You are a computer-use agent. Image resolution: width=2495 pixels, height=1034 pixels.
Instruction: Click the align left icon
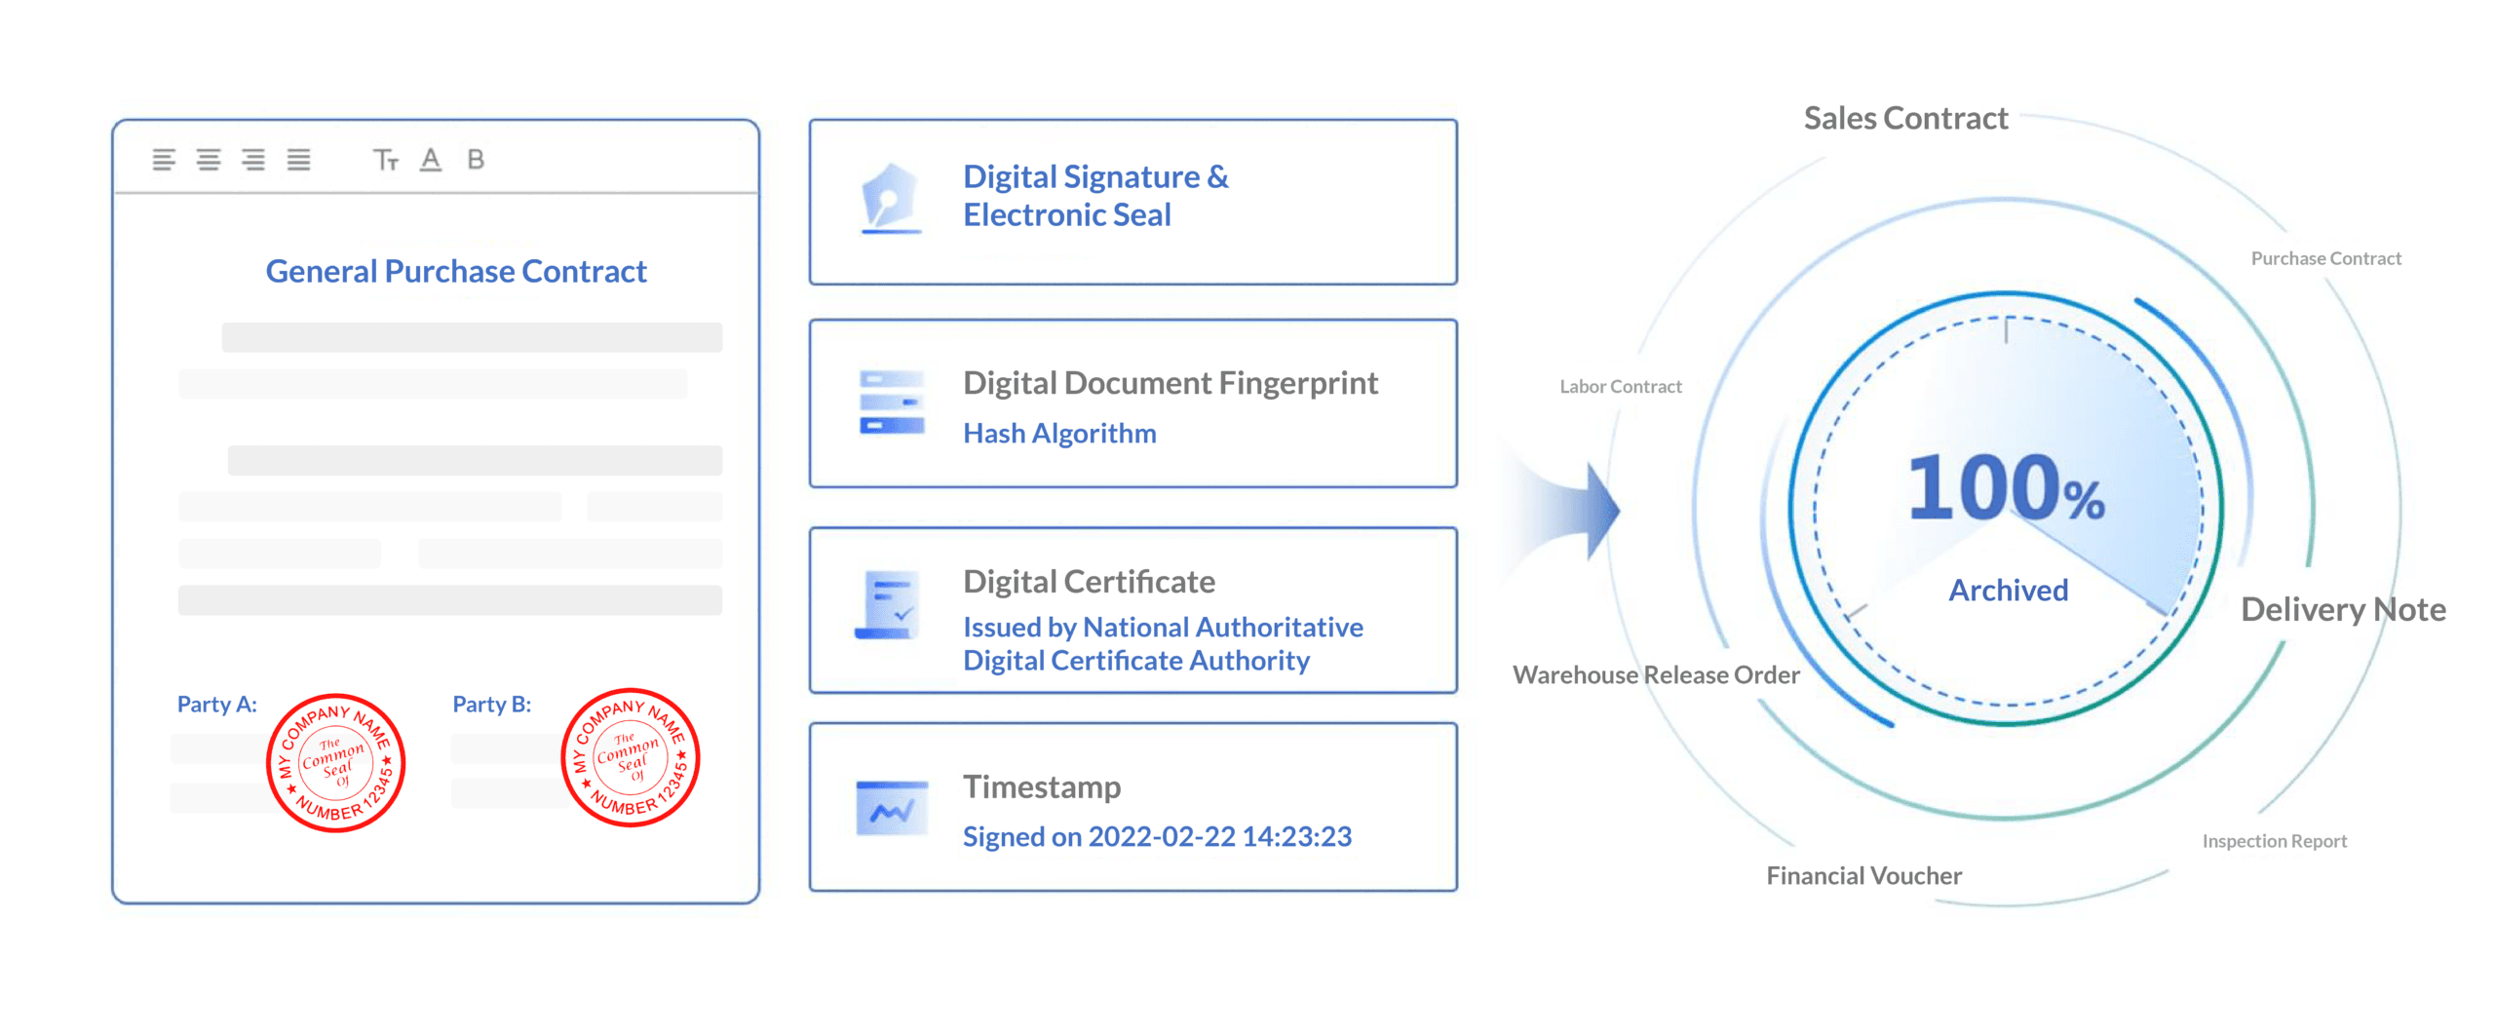pyautogui.click(x=164, y=160)
